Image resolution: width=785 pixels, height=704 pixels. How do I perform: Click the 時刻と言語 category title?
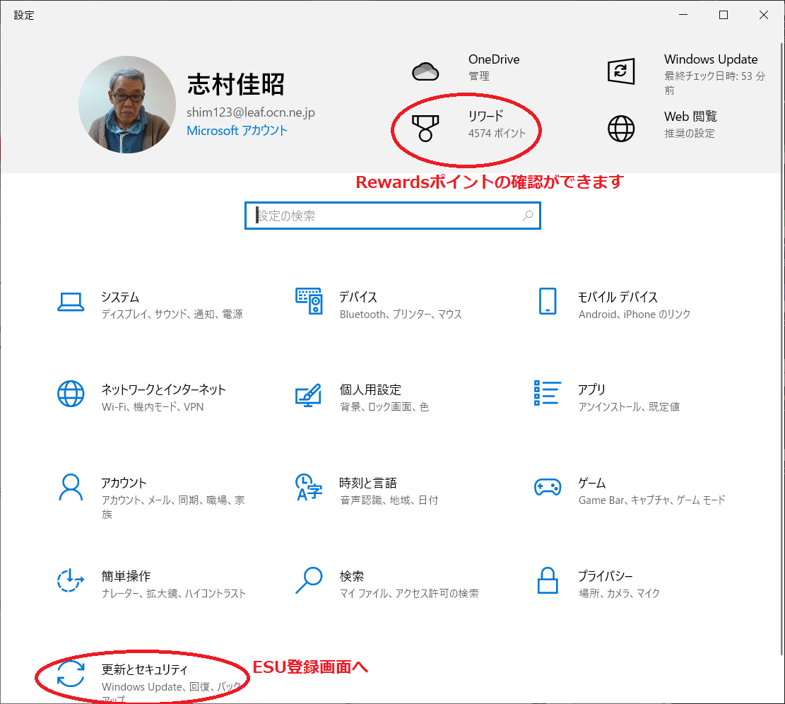[x=368, y=483]
